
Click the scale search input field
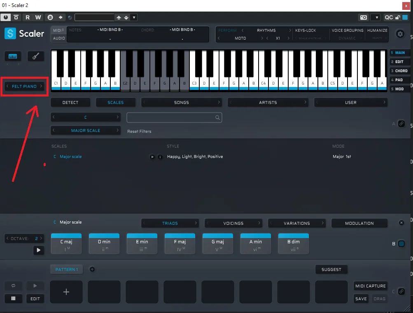tap(174, 118)
